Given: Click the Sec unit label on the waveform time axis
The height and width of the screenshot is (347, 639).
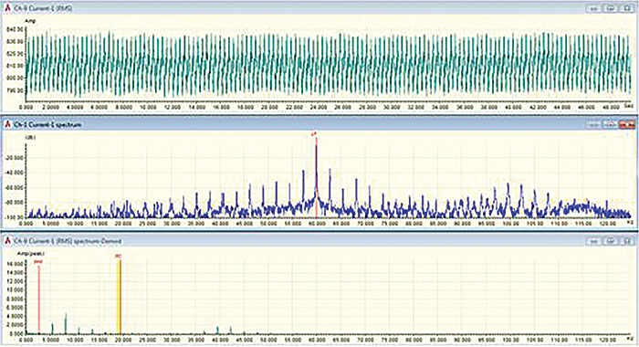Looking at the screenshot, I should pyautogui.click(x=629, y=106).
